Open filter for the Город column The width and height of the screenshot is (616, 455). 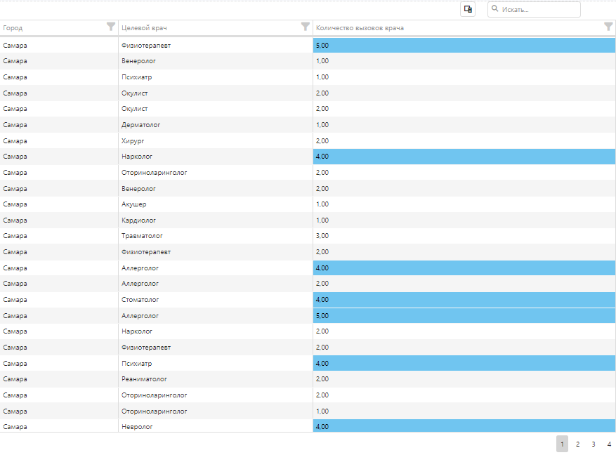coord(111,27)
